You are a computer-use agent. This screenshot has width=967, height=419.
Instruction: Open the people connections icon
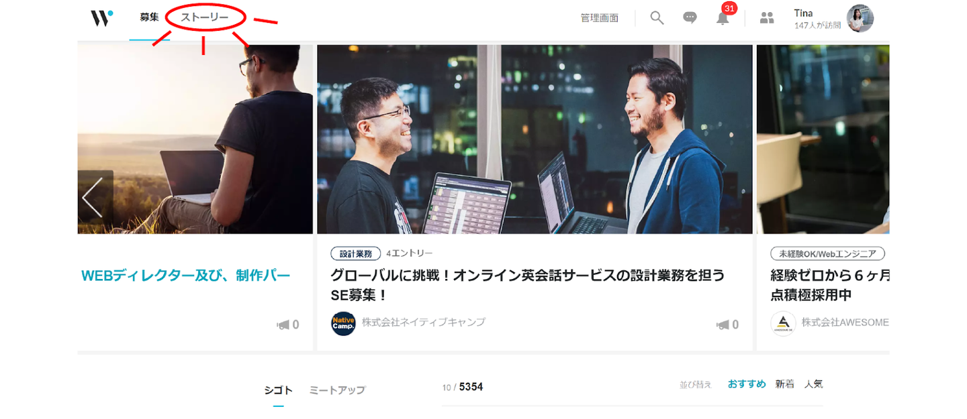tap(767, 18)
